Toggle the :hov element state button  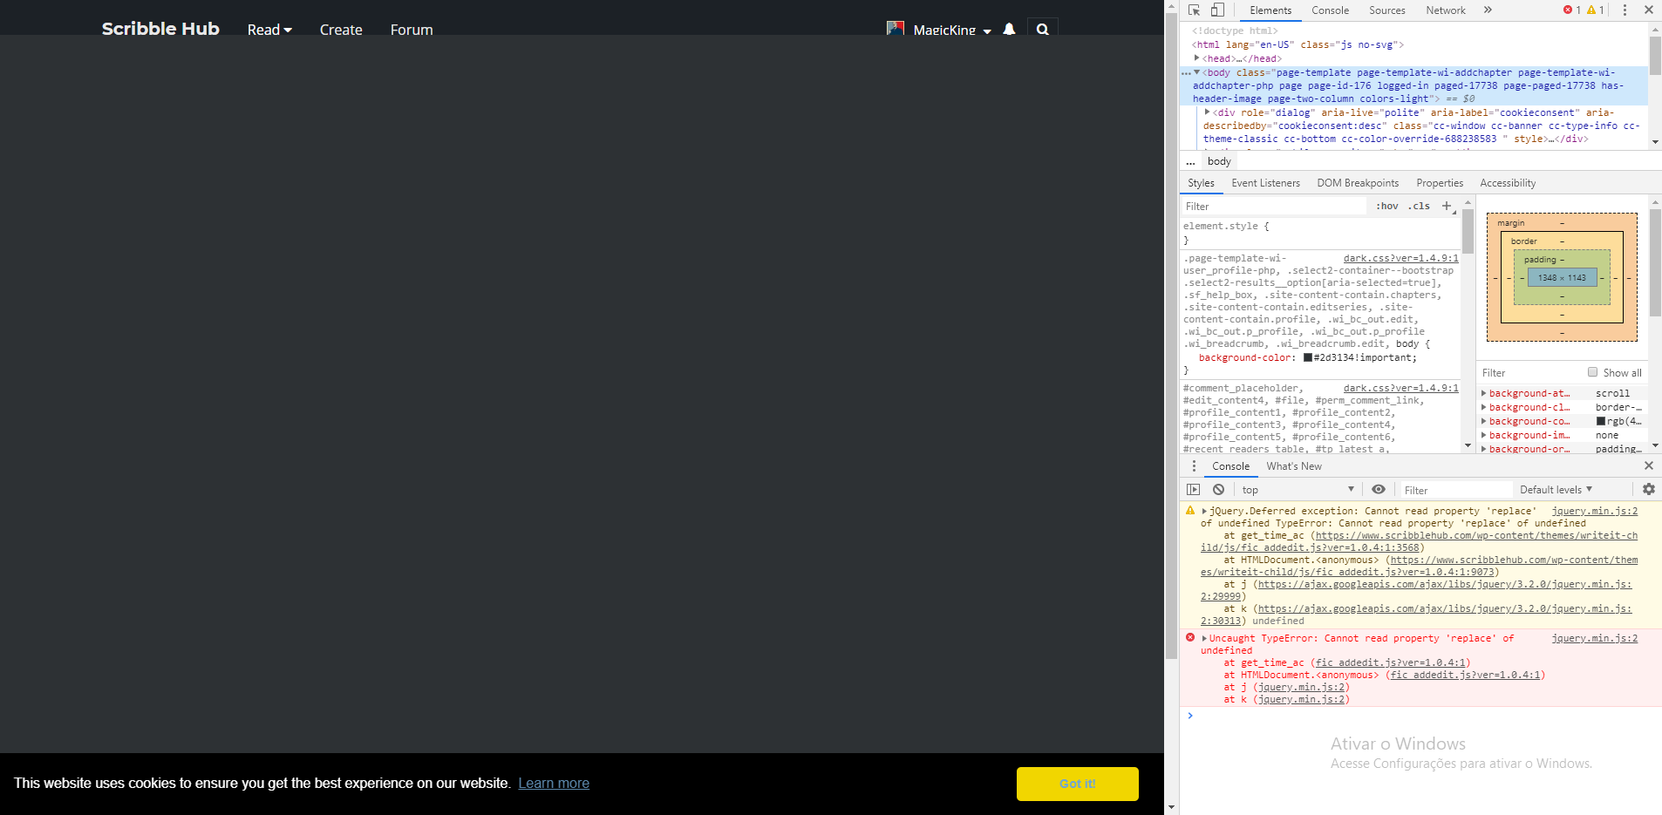[x=1386, y=207]
